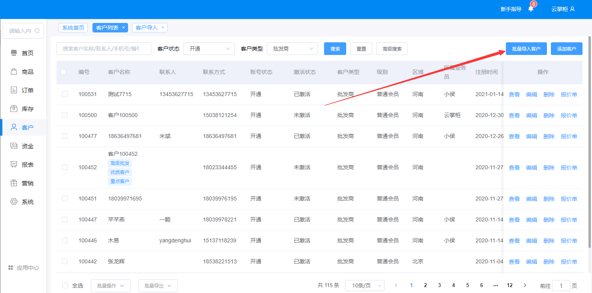Image resolution: width=592 pixels, height=293 pixels.
Task: Open 高级搜索 advanced search
Action: tap(392, 49)
